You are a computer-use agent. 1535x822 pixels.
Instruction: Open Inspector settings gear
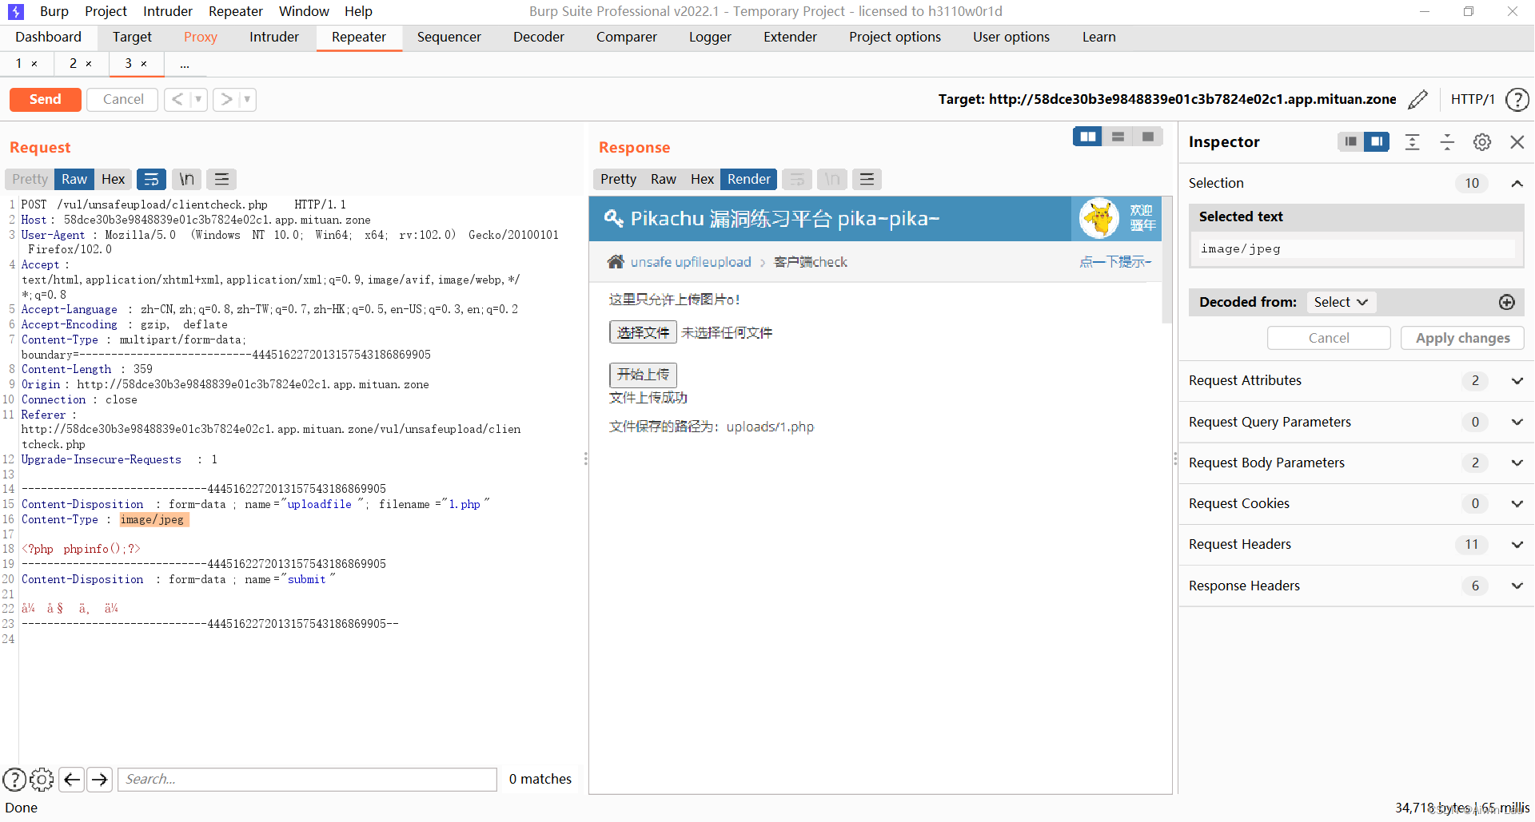[x=1482, y=141]
